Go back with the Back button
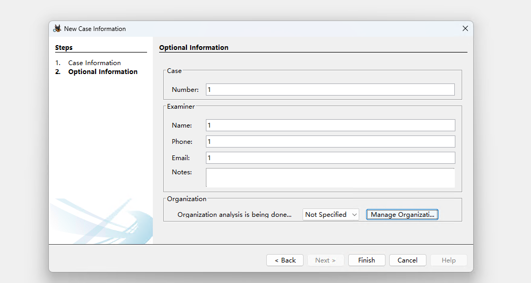 tap(285, 260)
